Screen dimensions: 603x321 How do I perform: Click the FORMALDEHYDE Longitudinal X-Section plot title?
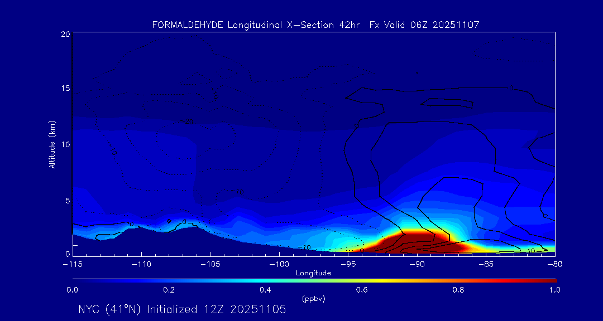[x=315, y=25]
